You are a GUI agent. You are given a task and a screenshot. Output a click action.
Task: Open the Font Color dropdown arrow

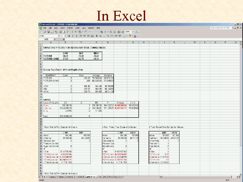pyautogui.click(x=138, y=36)
